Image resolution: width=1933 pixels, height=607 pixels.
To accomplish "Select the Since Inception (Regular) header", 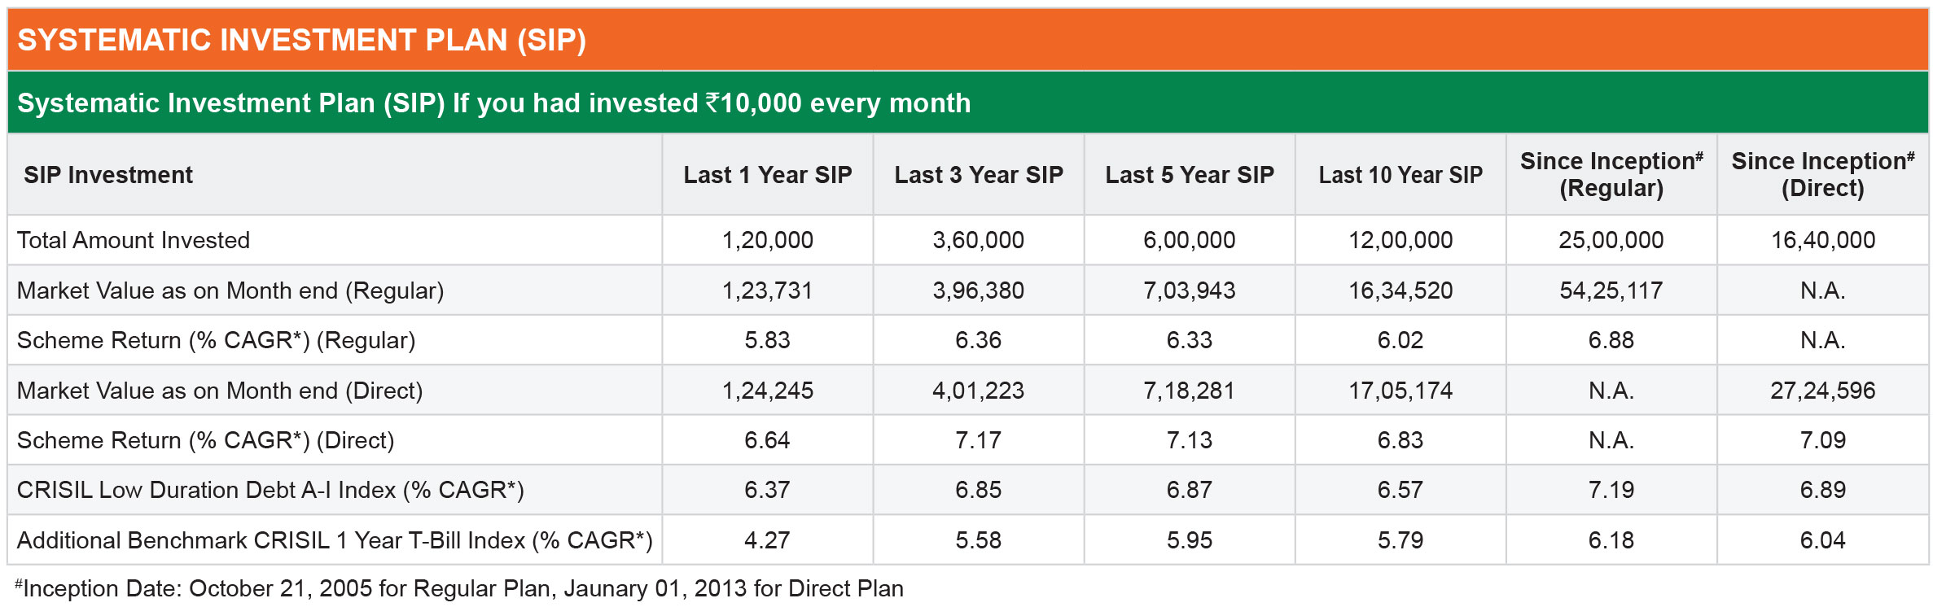I will 1611,174.
